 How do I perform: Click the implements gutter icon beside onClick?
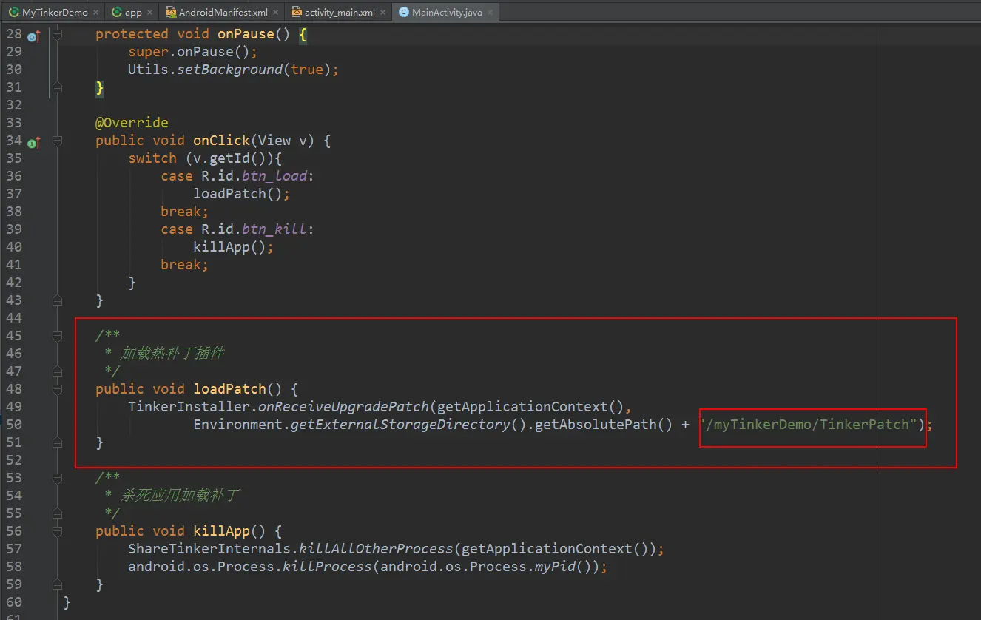click(x=33, y=142)
